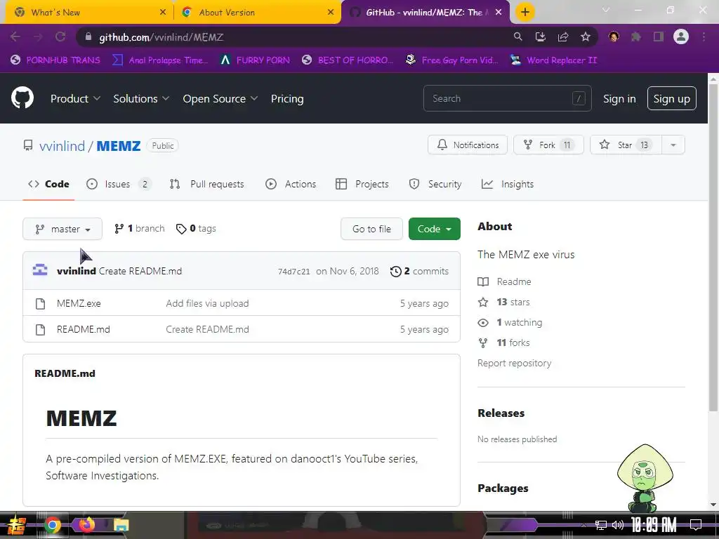719x539 pixels.
Task: Open Chrome from the taskbar
Action: [x=52, y=525]
